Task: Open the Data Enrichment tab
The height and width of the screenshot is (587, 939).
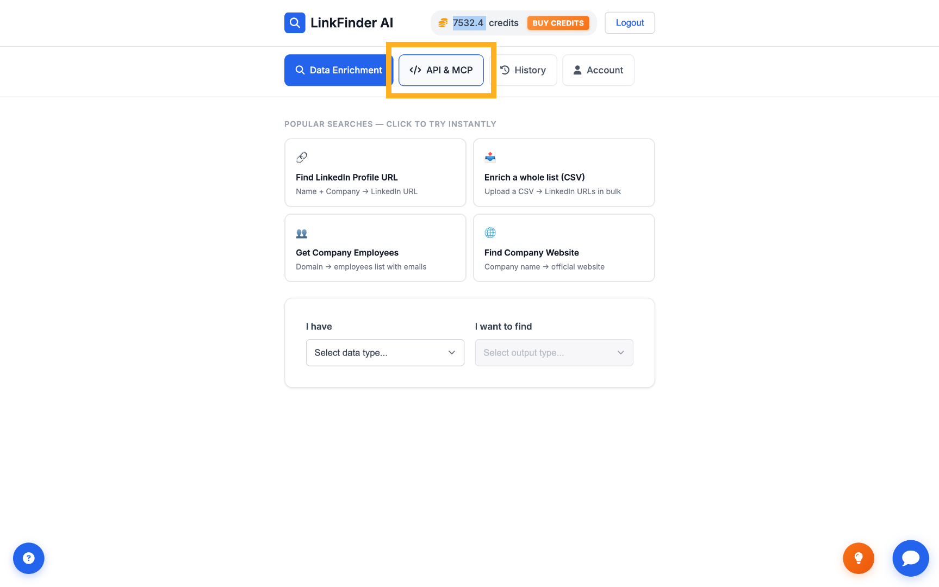Action: tap(338, 70)
